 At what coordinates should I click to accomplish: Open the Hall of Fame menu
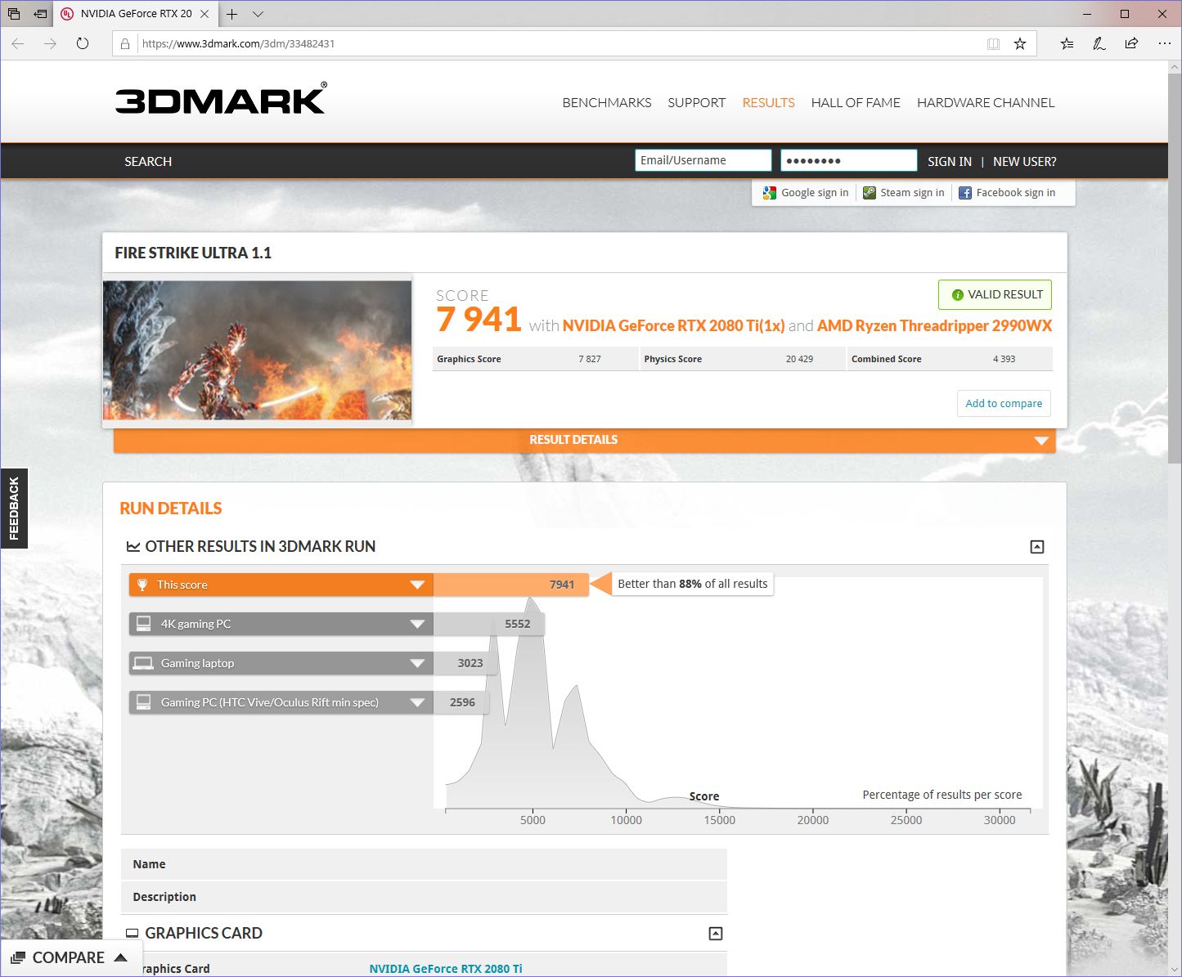pyautogui.click(x=855, y=102)
